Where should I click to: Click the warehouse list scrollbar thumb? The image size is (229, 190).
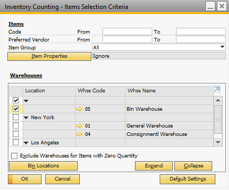218,120
